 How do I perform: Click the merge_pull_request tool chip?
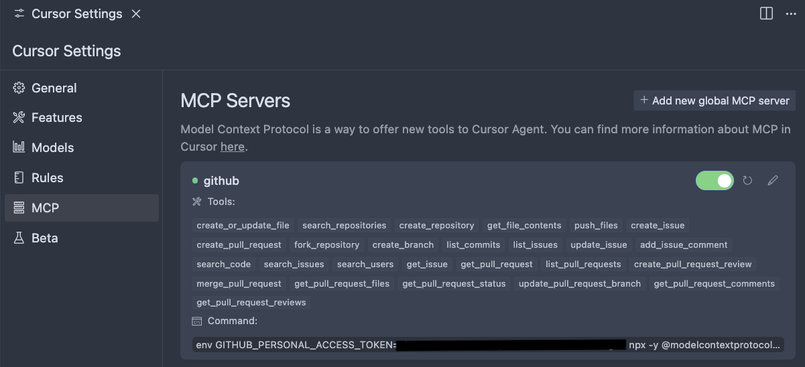click(x=239, y=283)
